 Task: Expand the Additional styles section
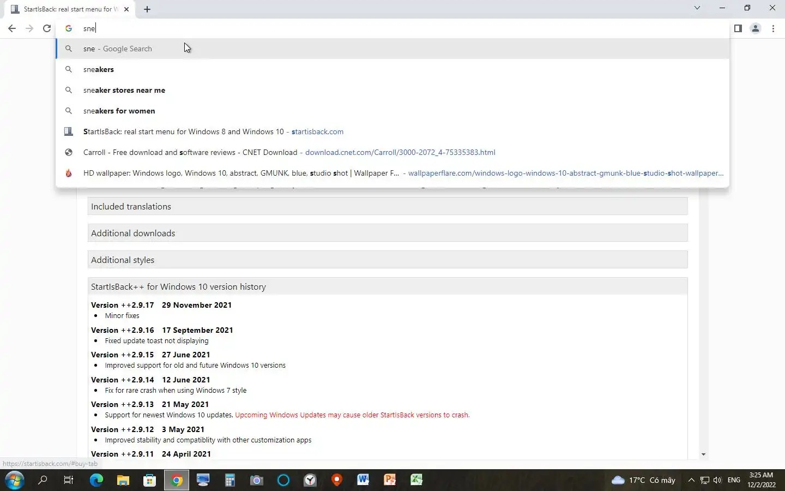(388, 260)
